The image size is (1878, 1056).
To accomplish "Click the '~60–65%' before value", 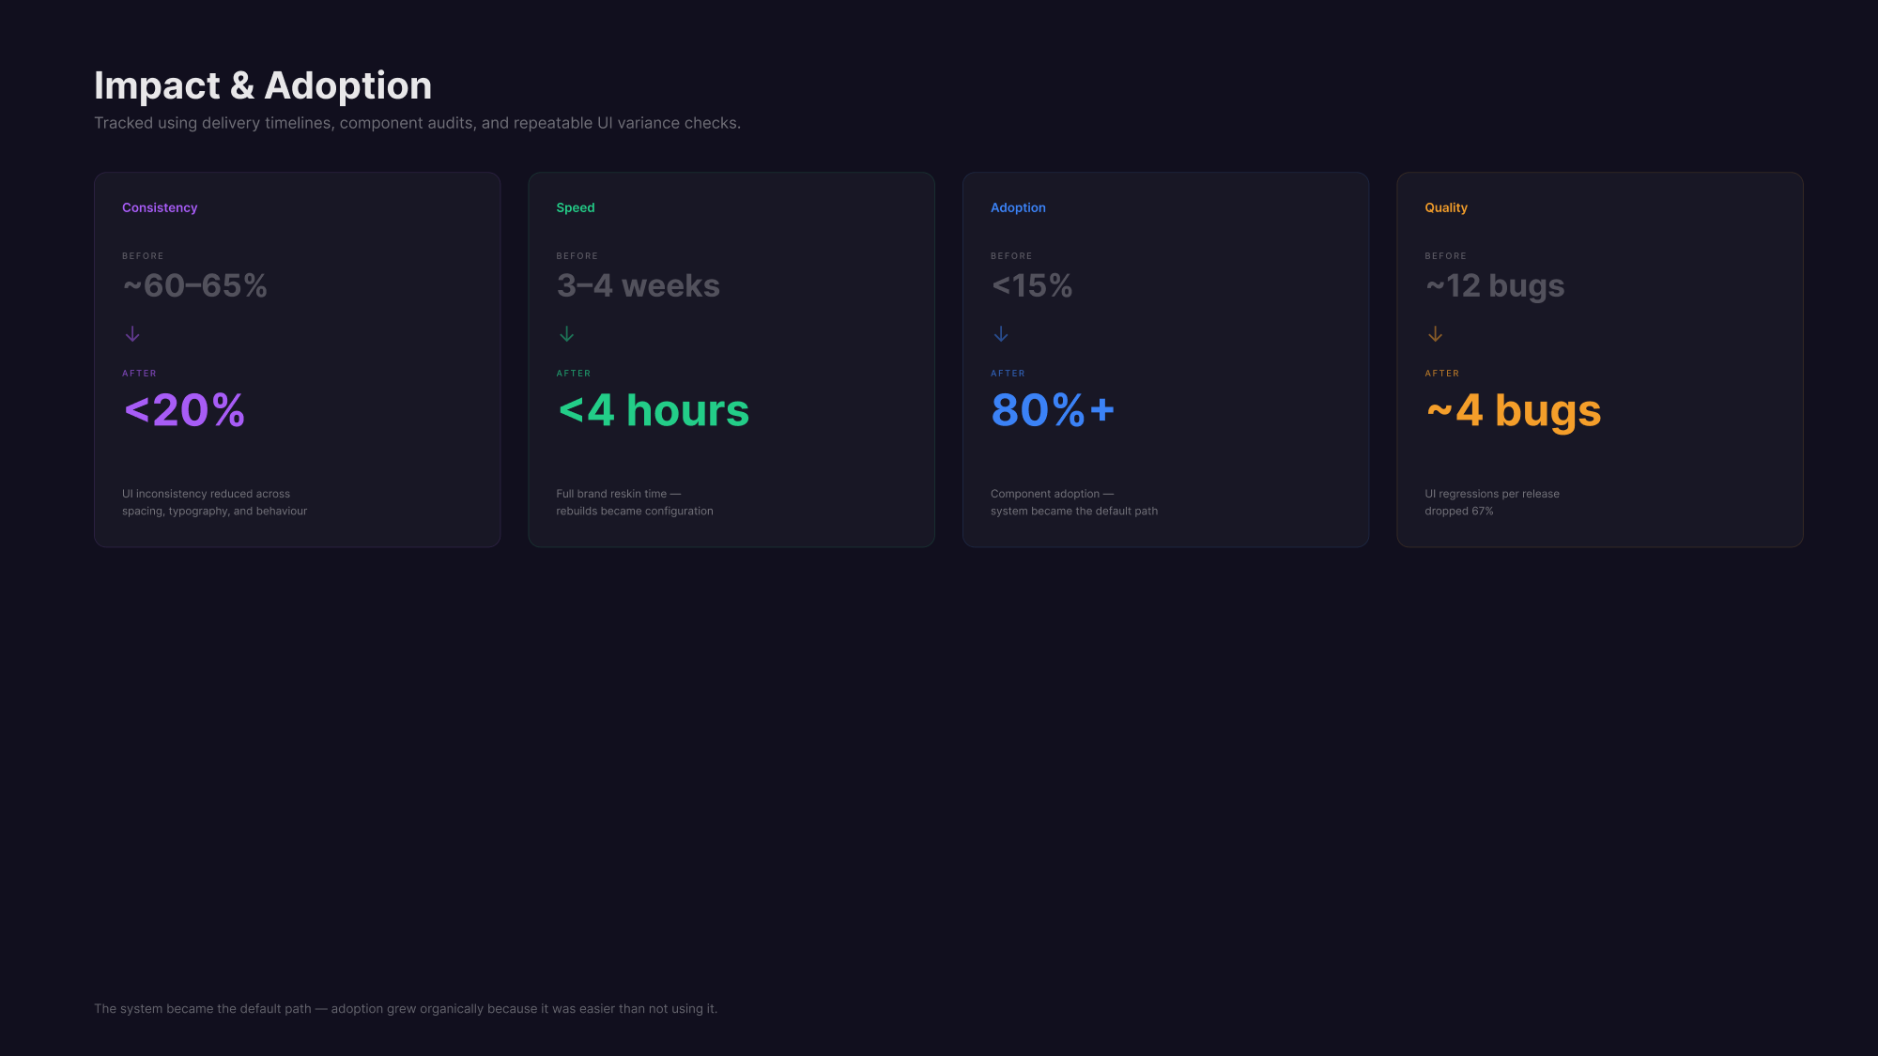I will (x=195, y=285).
